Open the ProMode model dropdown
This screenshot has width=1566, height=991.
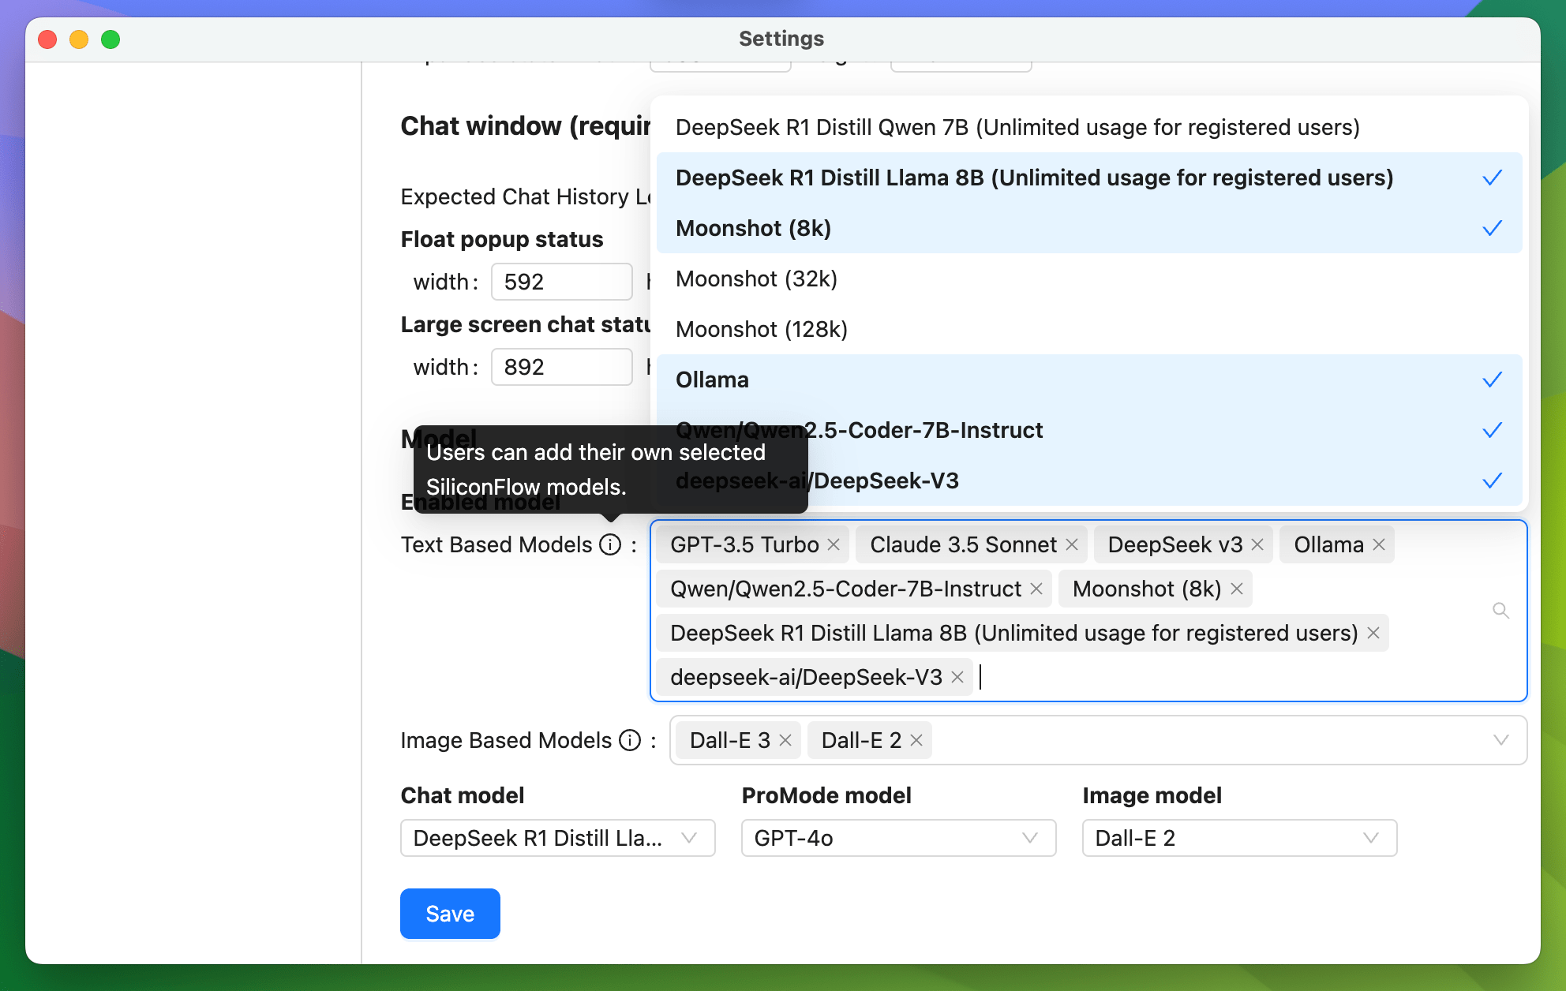pyautogui.click(x=899, y=838)
